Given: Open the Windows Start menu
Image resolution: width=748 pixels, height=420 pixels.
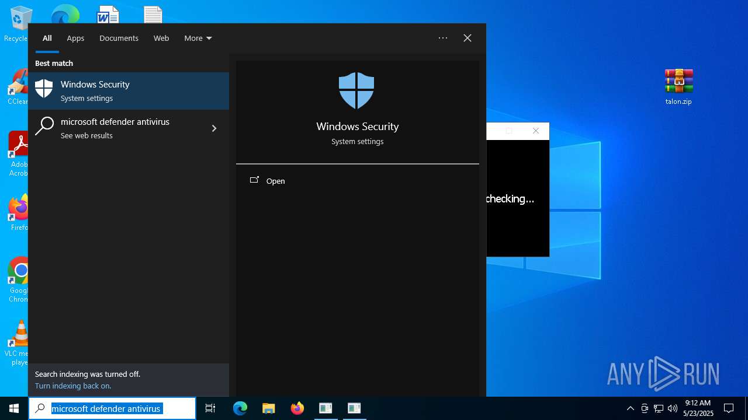Looking at the screenshot, I should click(14, 408).
